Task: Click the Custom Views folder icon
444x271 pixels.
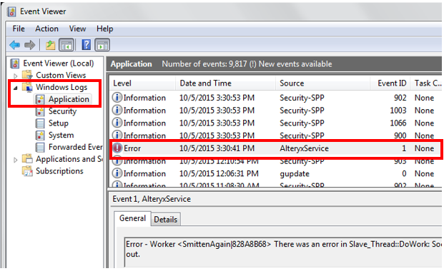Action: tap(27, 75)
